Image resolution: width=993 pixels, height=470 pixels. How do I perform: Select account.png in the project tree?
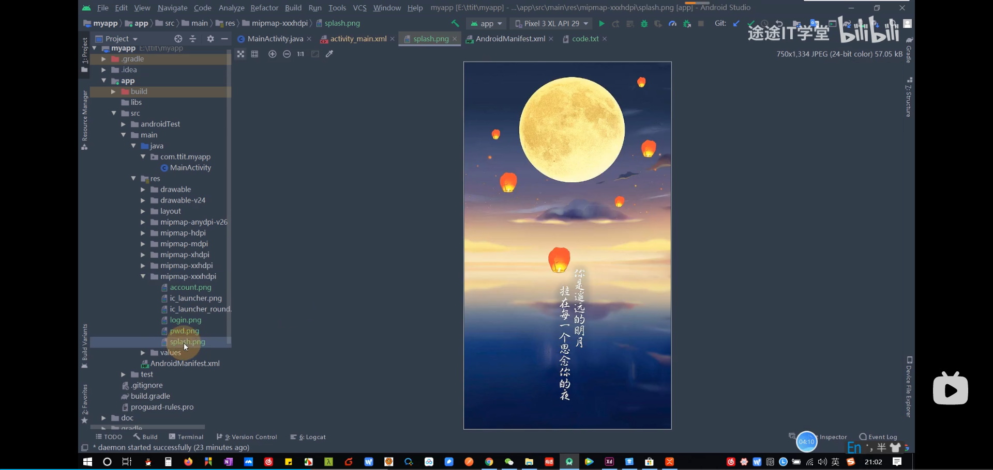(190, 288)
